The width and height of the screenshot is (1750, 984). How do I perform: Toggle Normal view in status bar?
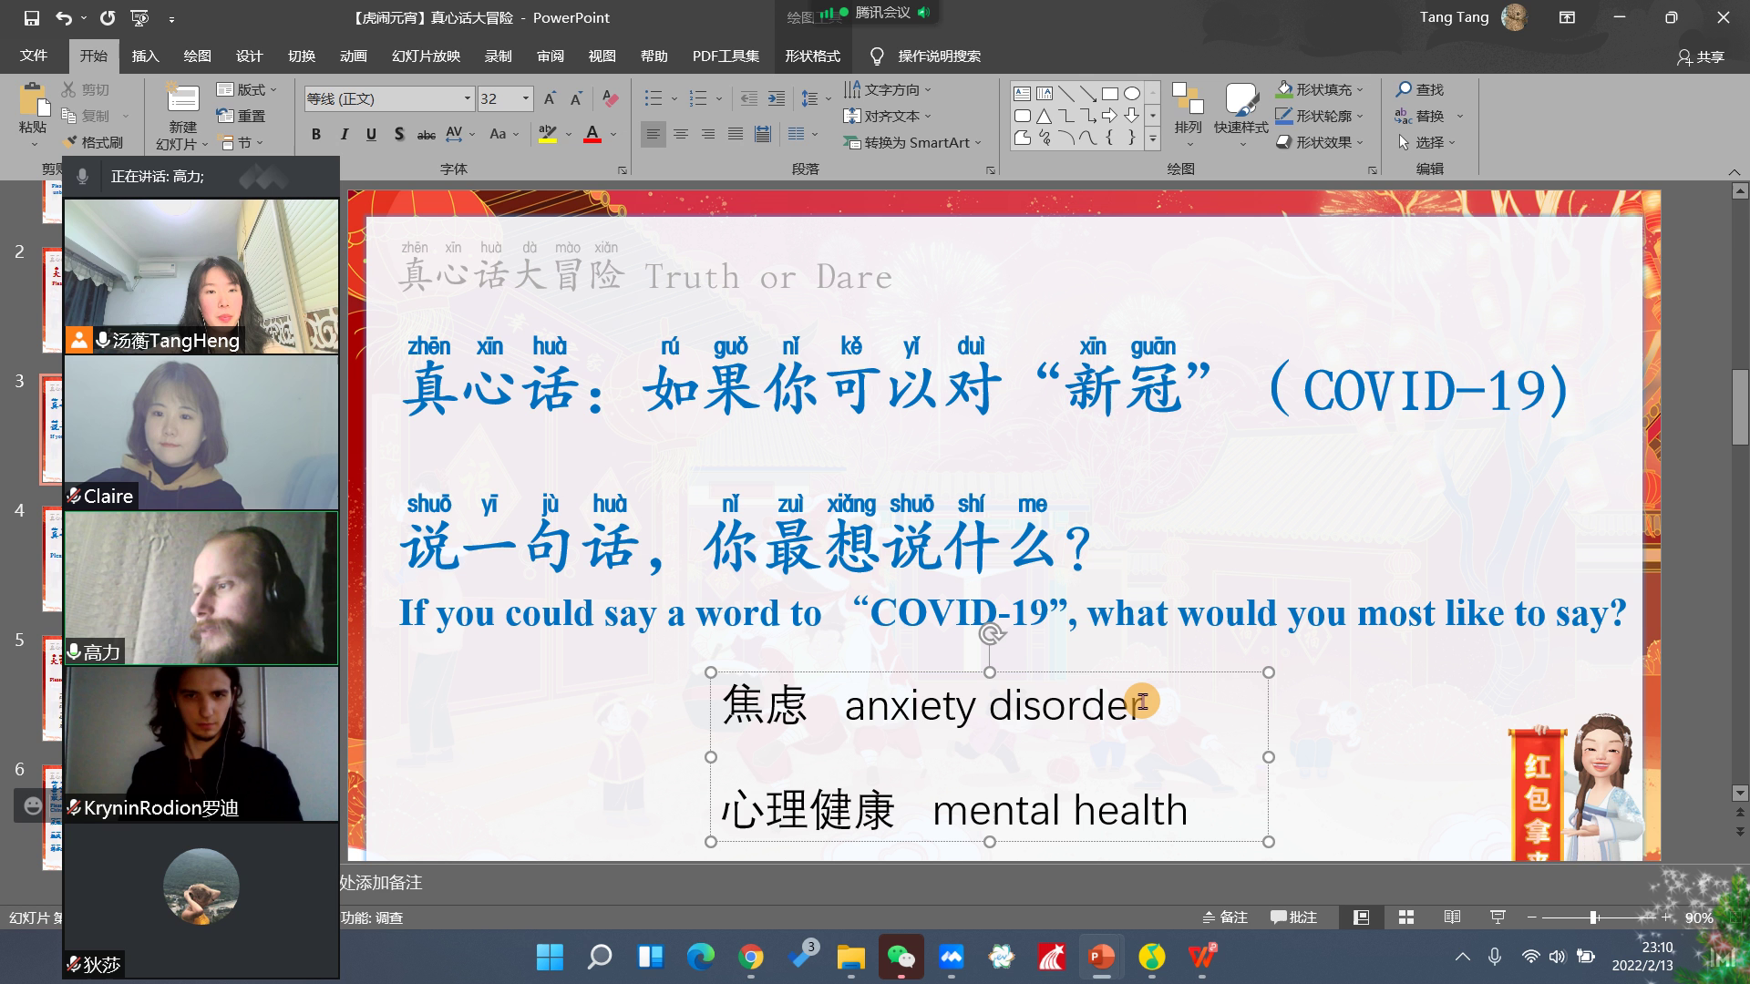point(1361,917)
